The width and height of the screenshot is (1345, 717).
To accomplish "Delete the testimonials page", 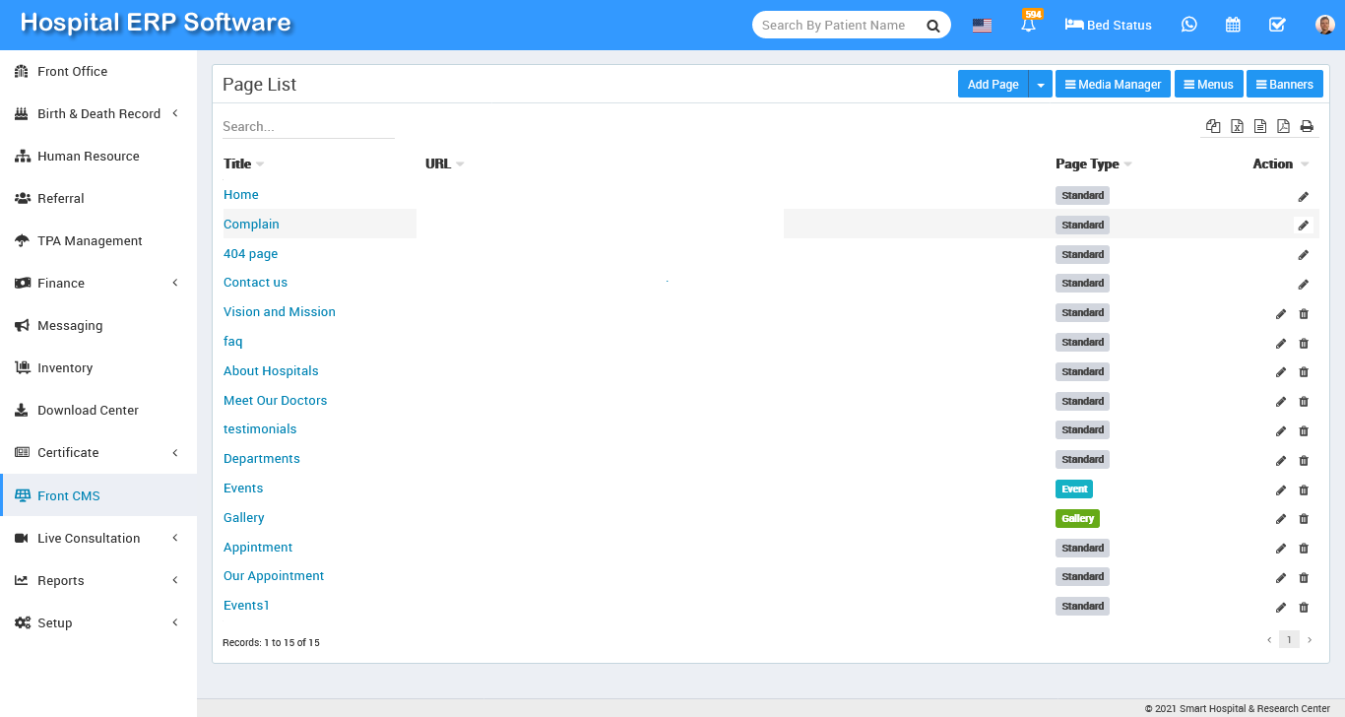I will click(1304, 431).
